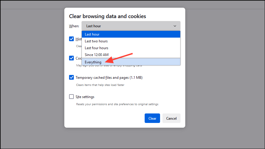
Task: Click the chevron arrow of the When dropdown
Action: pyautogui.click(x=175, y=26)
